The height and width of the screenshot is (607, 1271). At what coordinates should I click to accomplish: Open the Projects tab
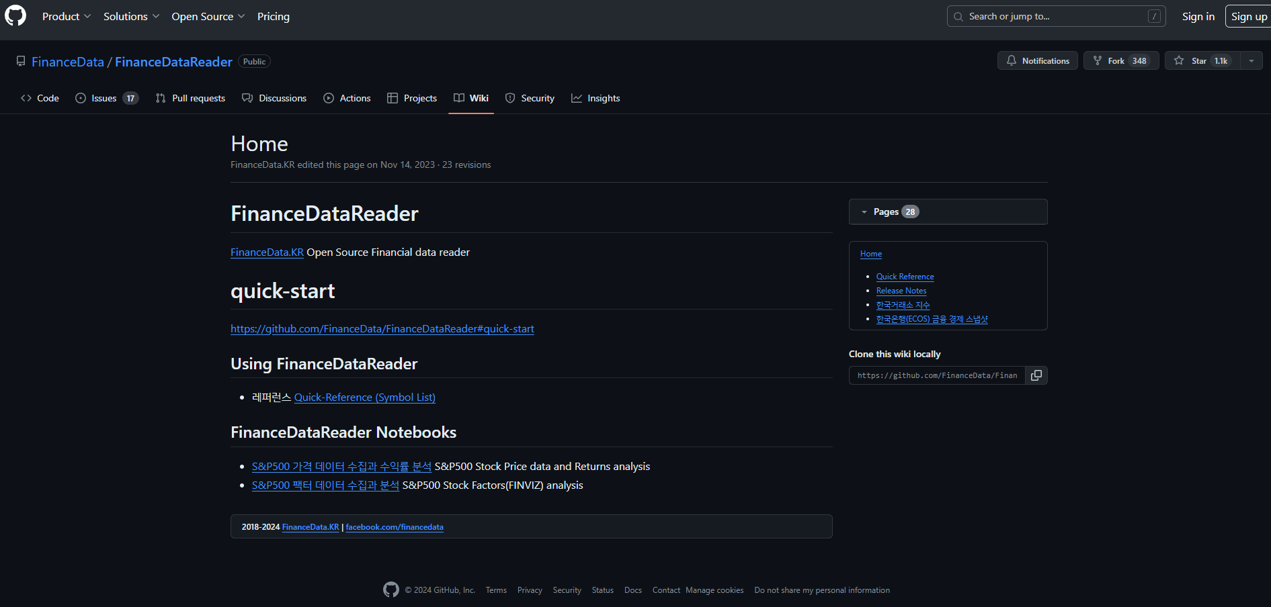coord(412,98)
